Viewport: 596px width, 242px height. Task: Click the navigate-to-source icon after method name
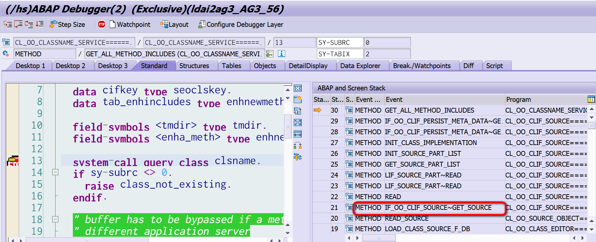click(x=270, y=54)
